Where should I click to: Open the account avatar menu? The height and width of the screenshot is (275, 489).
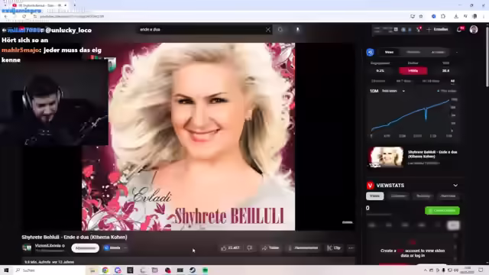(x=474, y=29)
